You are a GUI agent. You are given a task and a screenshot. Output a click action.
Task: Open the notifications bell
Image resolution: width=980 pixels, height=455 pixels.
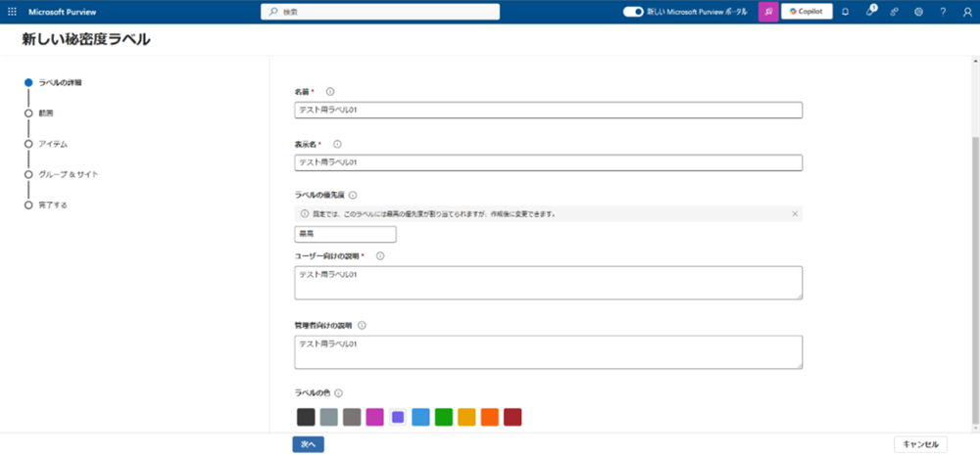(x=845, y=12)
